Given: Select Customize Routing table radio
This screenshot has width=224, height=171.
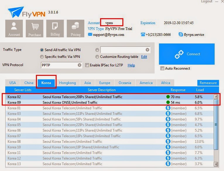Looking at the screenshot, I should 97,57.
